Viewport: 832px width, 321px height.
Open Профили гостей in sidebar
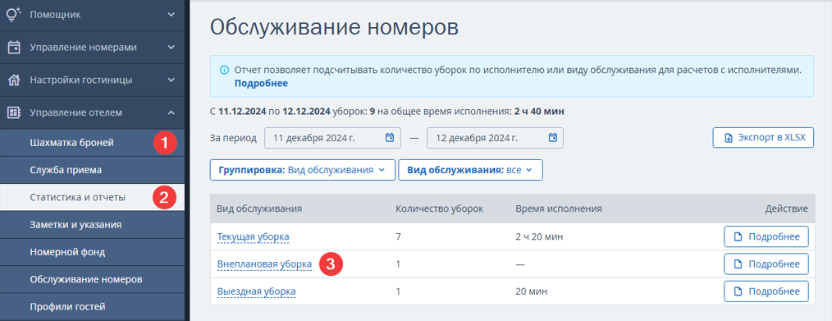tap(93, 307)
